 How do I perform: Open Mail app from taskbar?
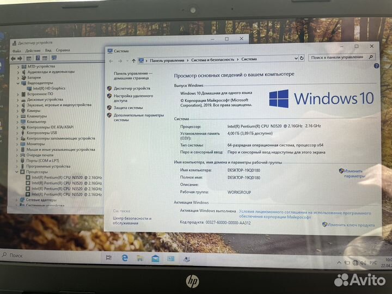point(155,259)
